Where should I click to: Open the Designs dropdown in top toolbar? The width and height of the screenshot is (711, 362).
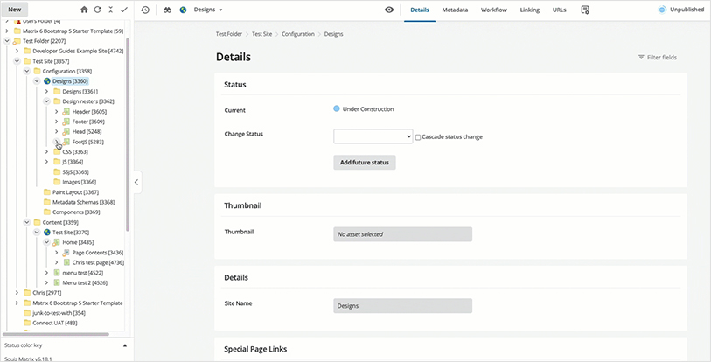pyautogui.click(x=208, y=10)
